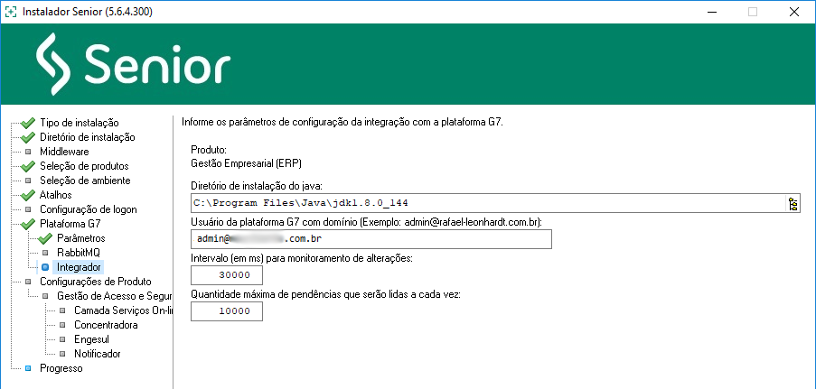Viewport: 816px width, 389px height.
Task: Click the G7 platform user email field
Action: [371, 239]
